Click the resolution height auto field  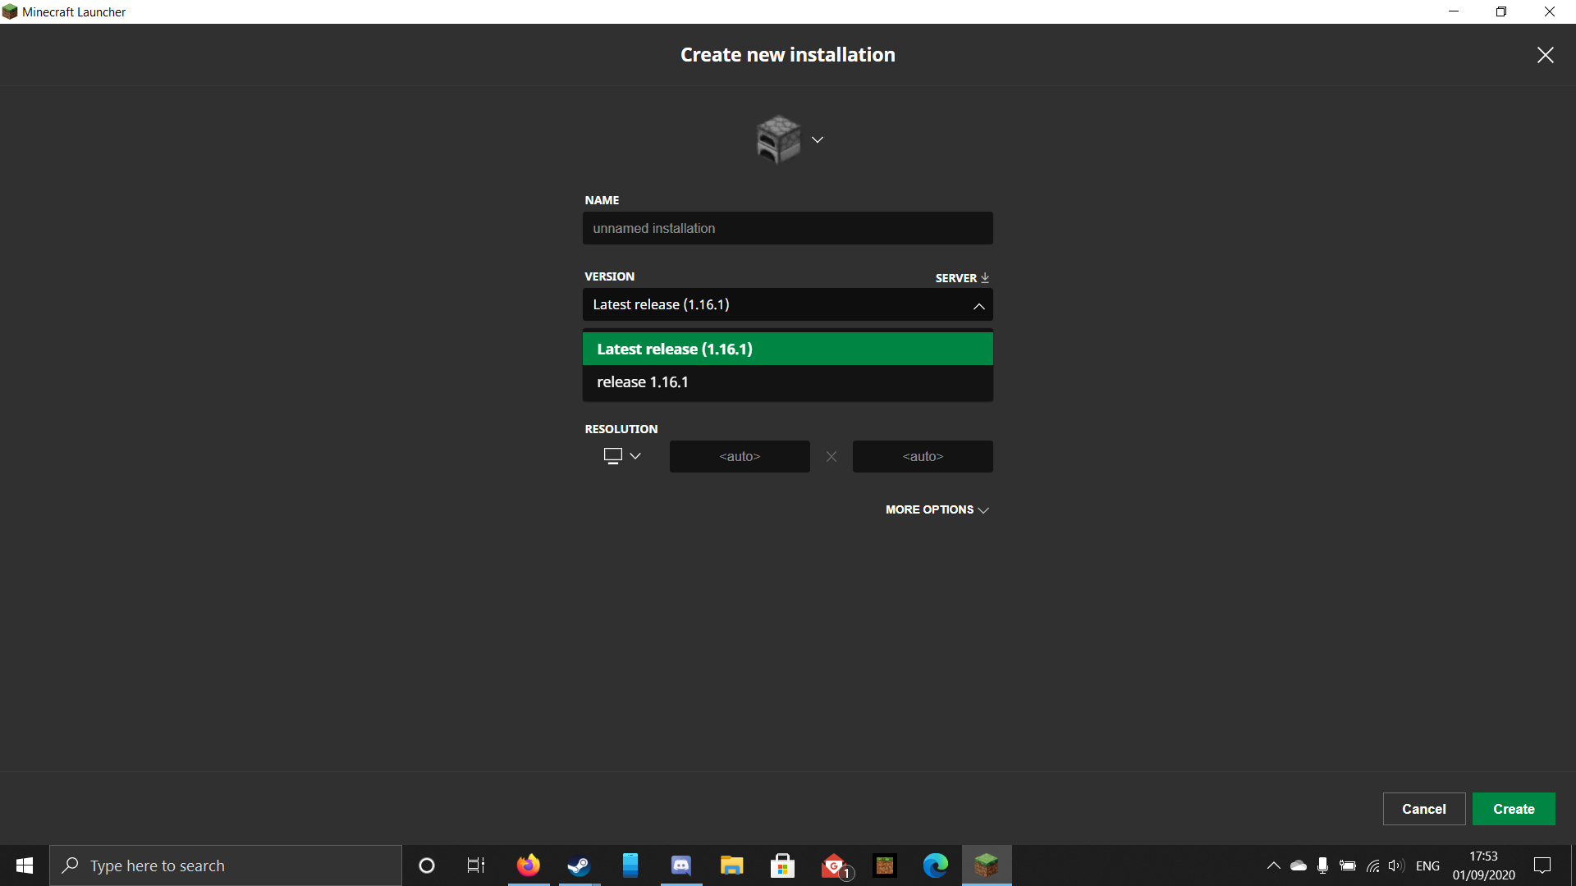pyautogui.click(x=922, y=456)
